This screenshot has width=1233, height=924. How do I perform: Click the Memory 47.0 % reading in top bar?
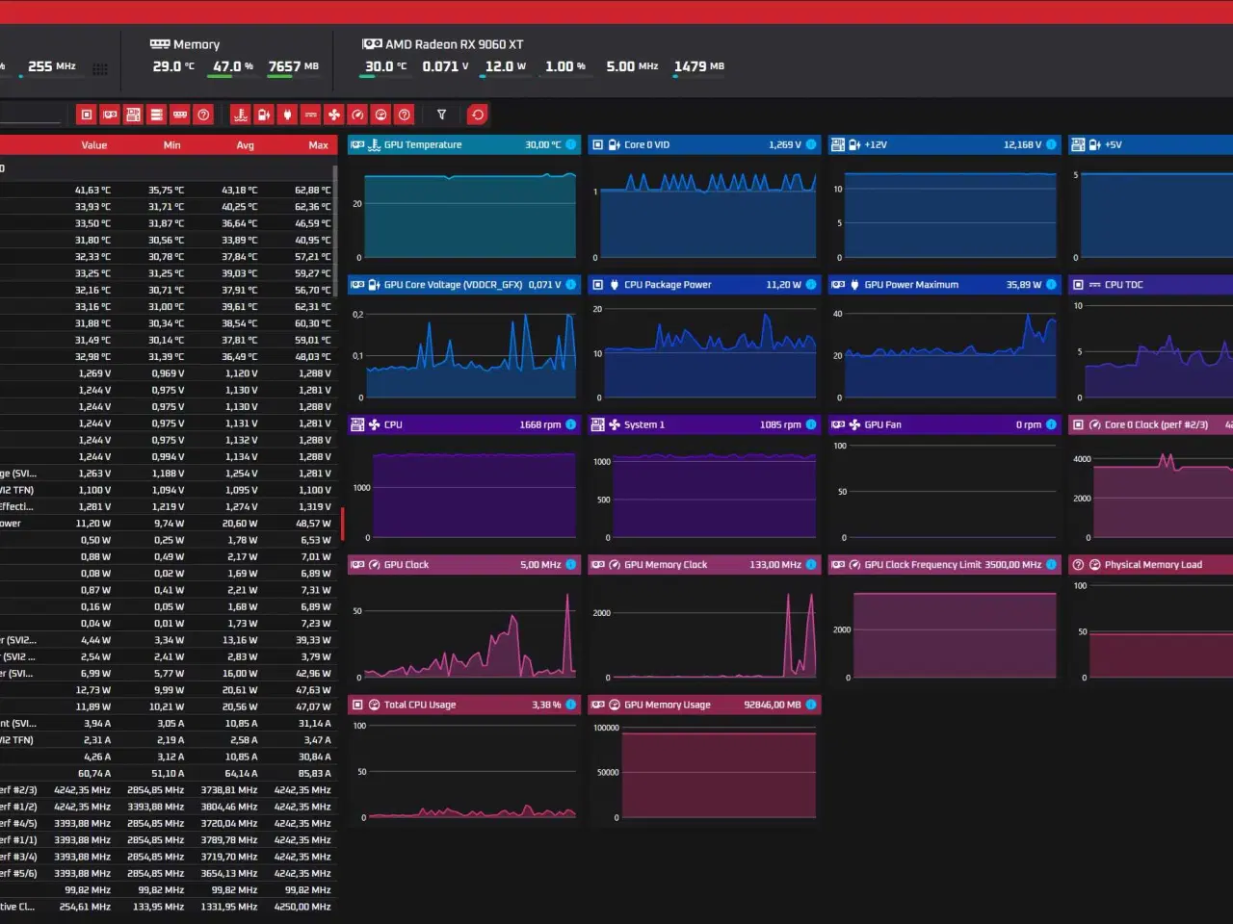coord(233,66)
